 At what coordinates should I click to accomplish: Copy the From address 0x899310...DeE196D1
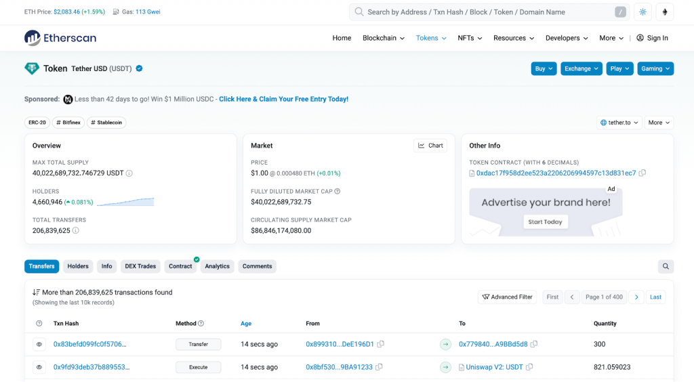point(381,344)
